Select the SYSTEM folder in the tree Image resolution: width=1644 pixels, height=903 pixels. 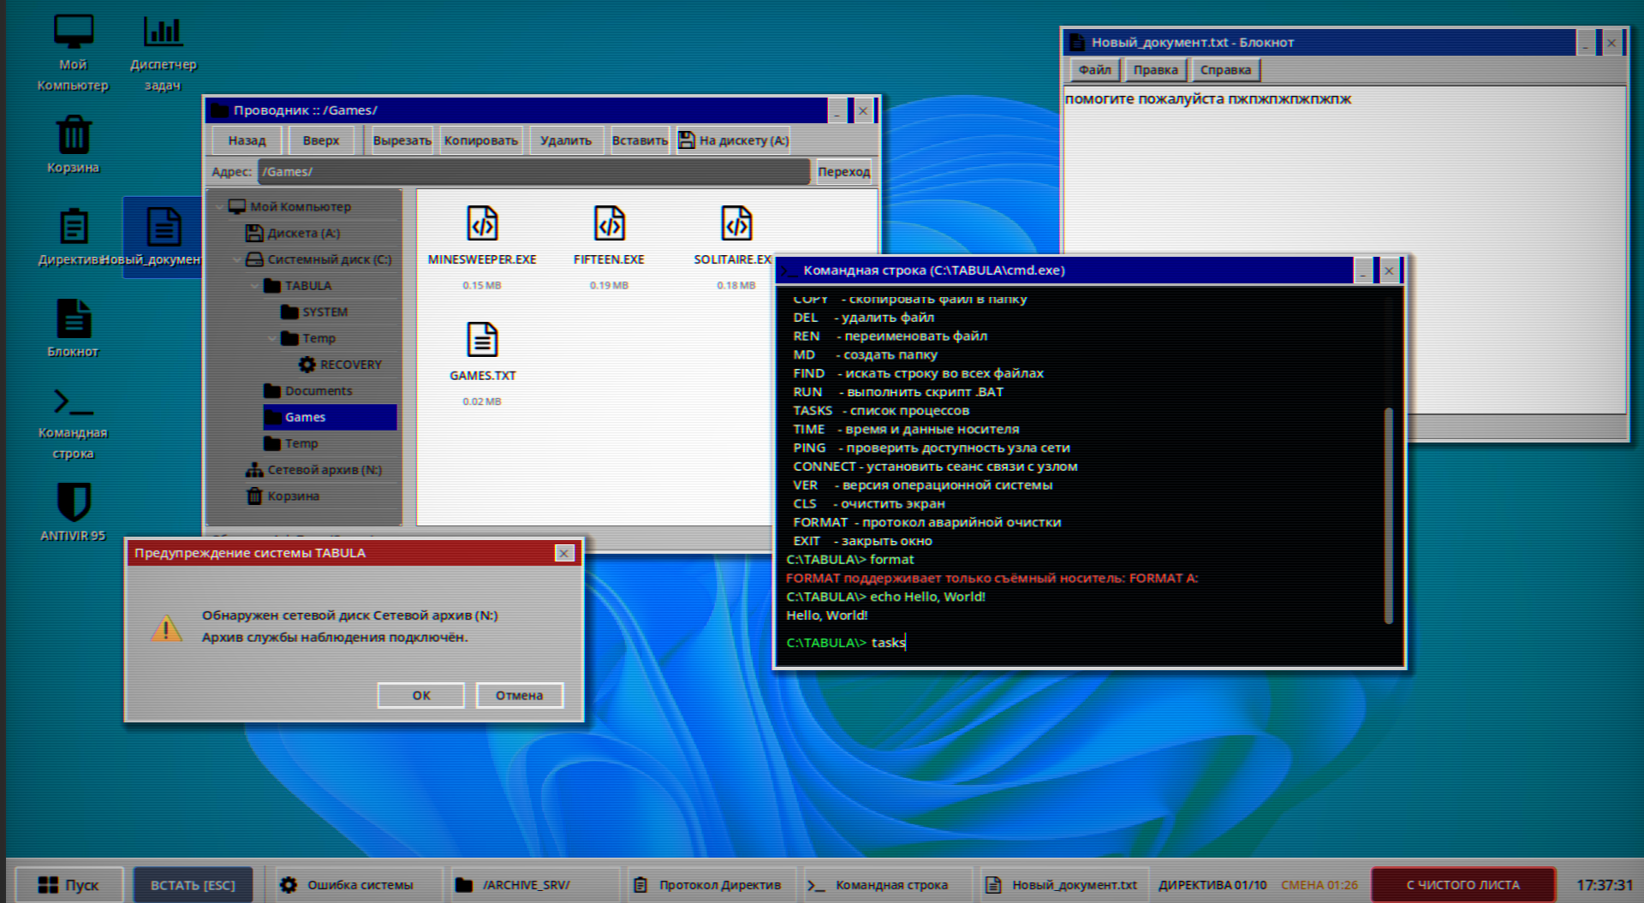pos(314,312)
